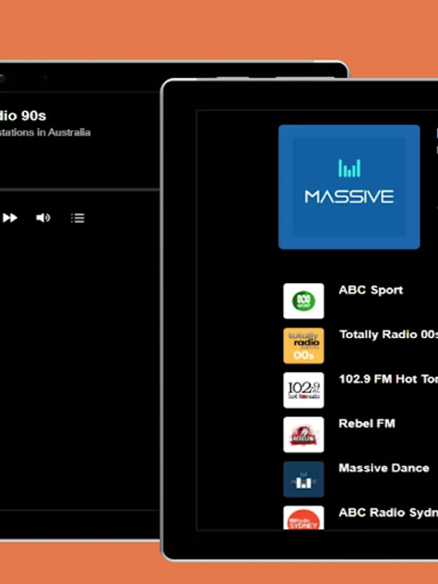Open the ABC Radio Sydney label
This screenshot has width=438, height=584.
[x=388, y=513]
